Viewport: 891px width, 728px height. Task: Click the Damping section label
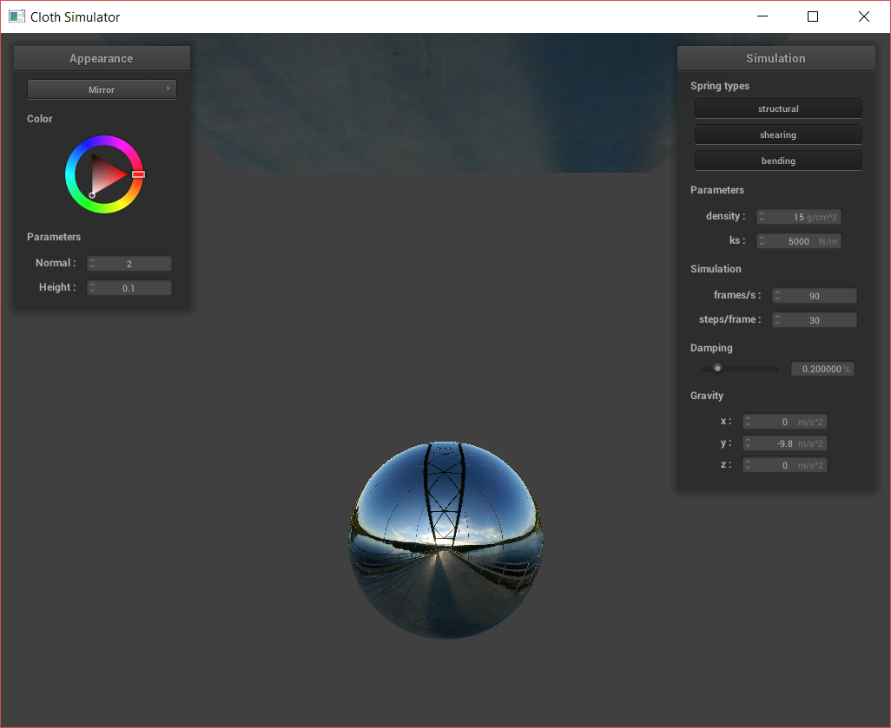(x=711, y=348)
